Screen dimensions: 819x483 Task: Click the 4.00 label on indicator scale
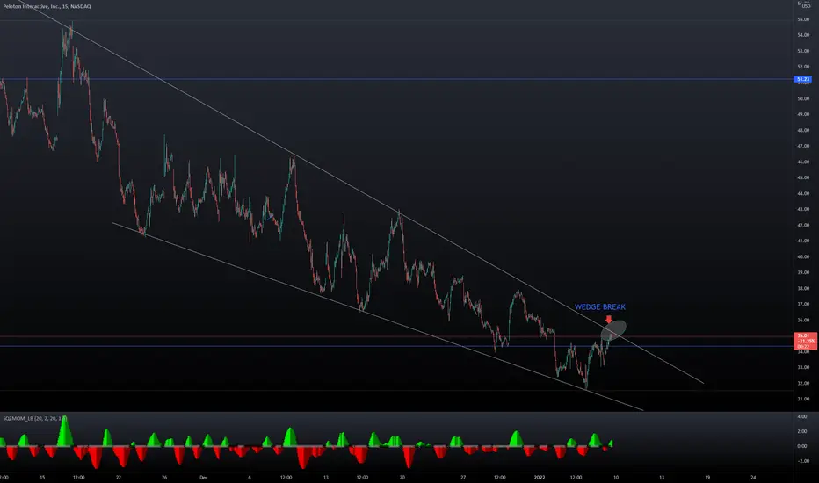pyautogui.click(x=802, y=416)
